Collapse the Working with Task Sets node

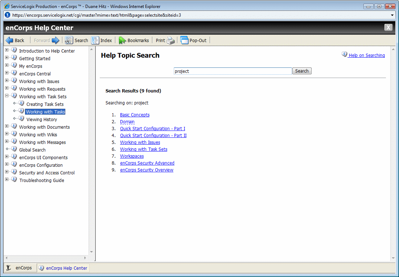[x=7, y=96]
